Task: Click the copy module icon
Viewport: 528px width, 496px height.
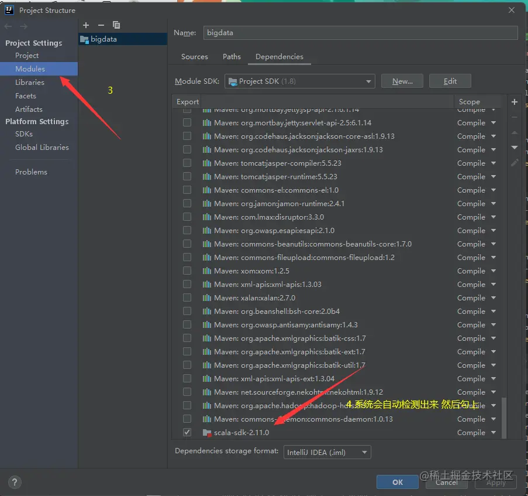Action: (x=116, y=25)
